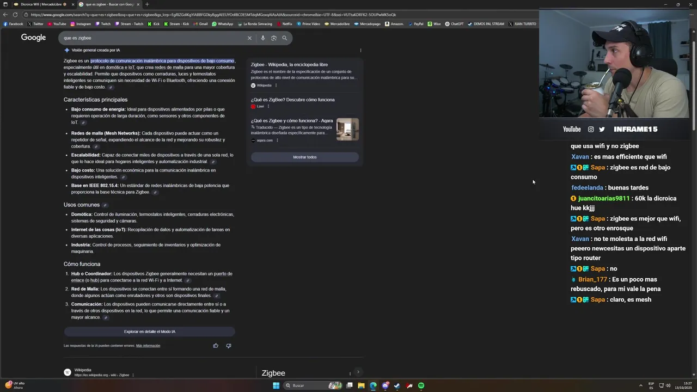
Task: Open '¿Qué es Zigbee y cómo funciona? - Aqara'
Action: (292, 121)
